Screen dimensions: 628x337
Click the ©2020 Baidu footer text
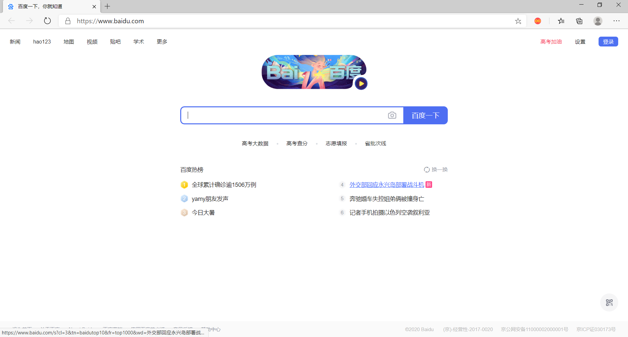[x=419, y=329]
